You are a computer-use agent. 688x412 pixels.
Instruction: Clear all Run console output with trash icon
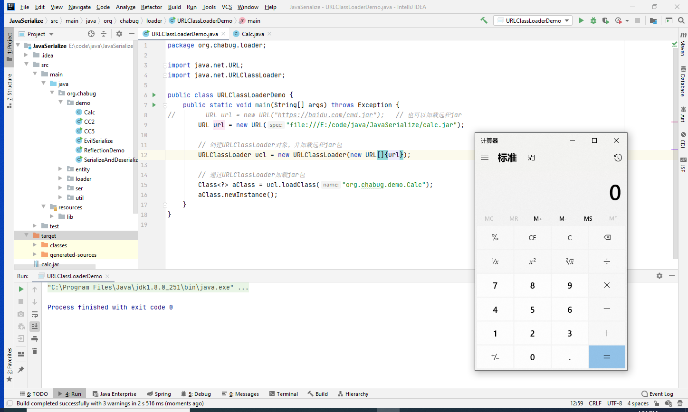click(35, 351)
